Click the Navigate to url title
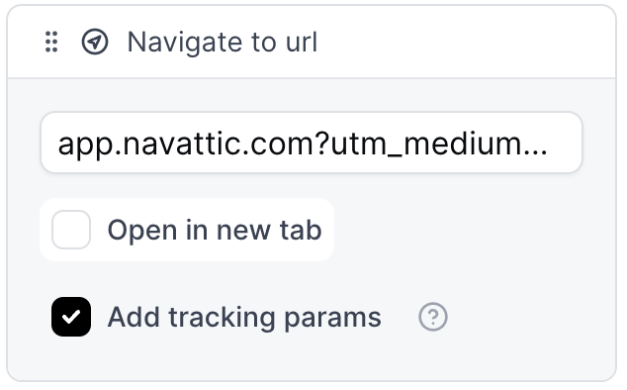Screen dimensions: 627x390 [x=223, y=42]
